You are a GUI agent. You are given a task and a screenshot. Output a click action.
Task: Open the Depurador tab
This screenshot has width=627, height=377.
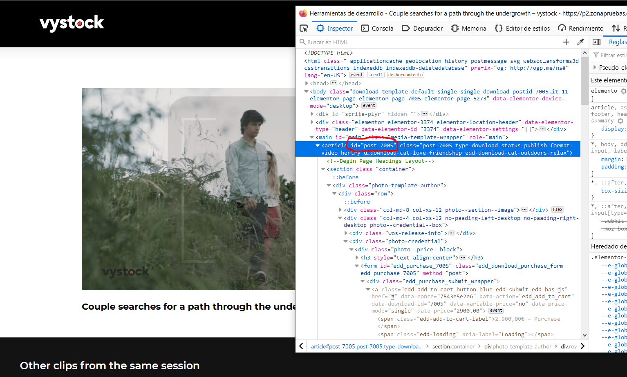tap(422, 28)
